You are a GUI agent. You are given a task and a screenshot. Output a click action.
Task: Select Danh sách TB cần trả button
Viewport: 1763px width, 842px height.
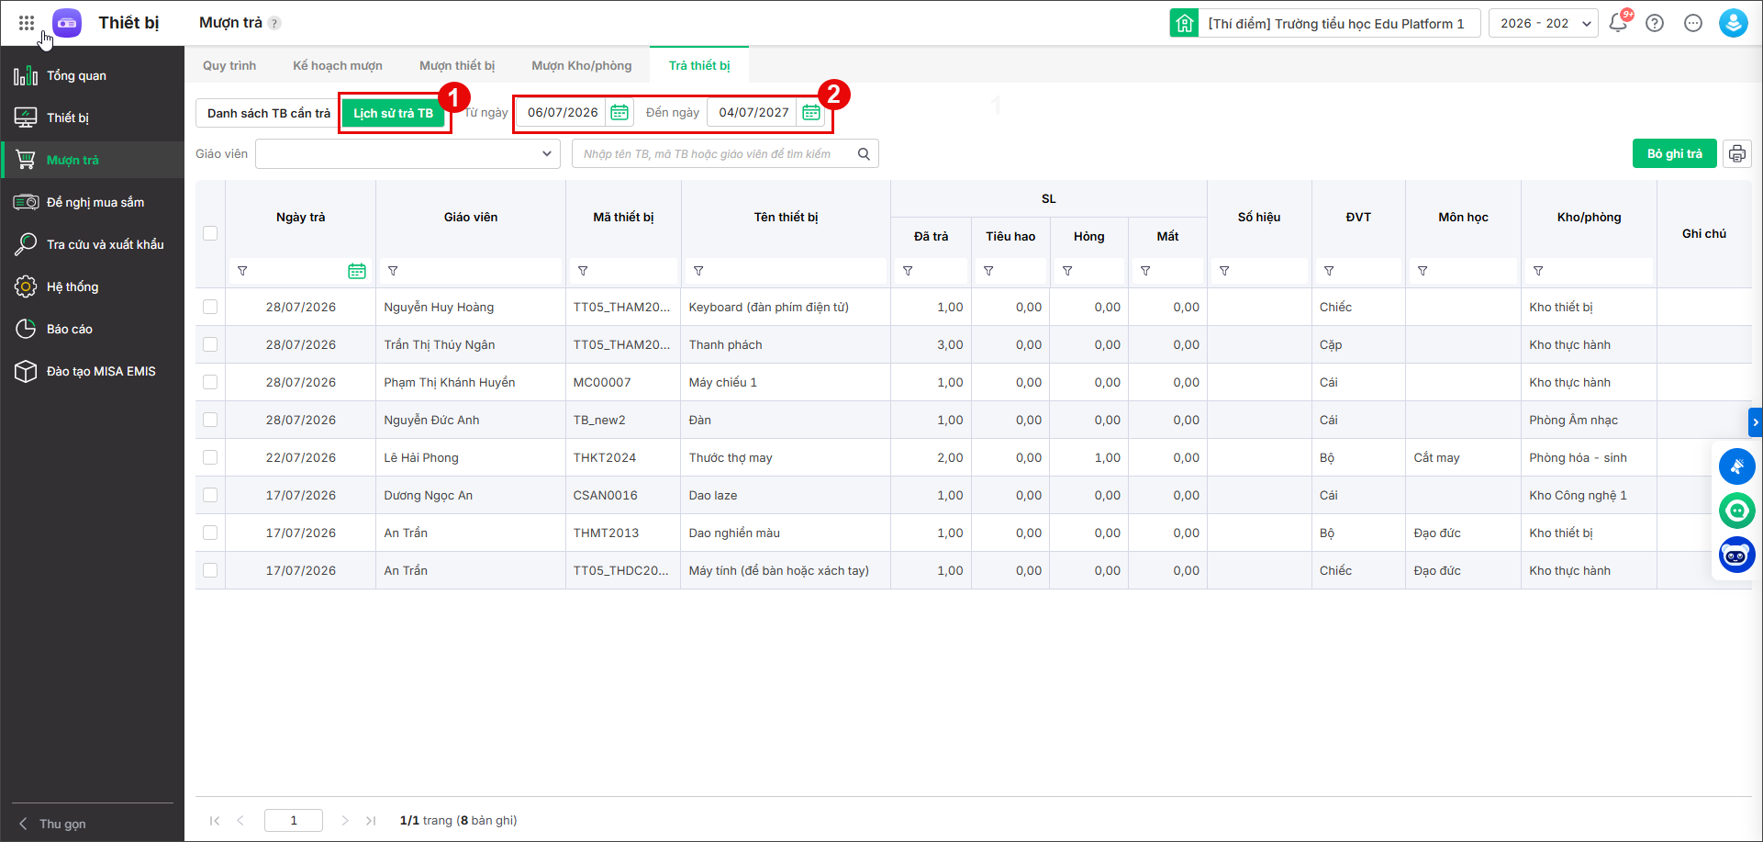[269, 113]
